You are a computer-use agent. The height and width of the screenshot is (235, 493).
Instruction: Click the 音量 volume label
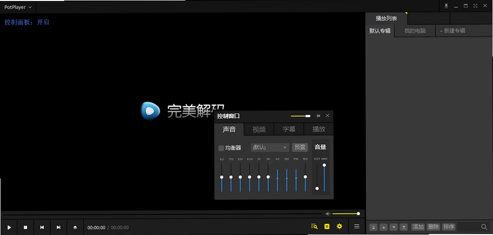tap(321, 147)
